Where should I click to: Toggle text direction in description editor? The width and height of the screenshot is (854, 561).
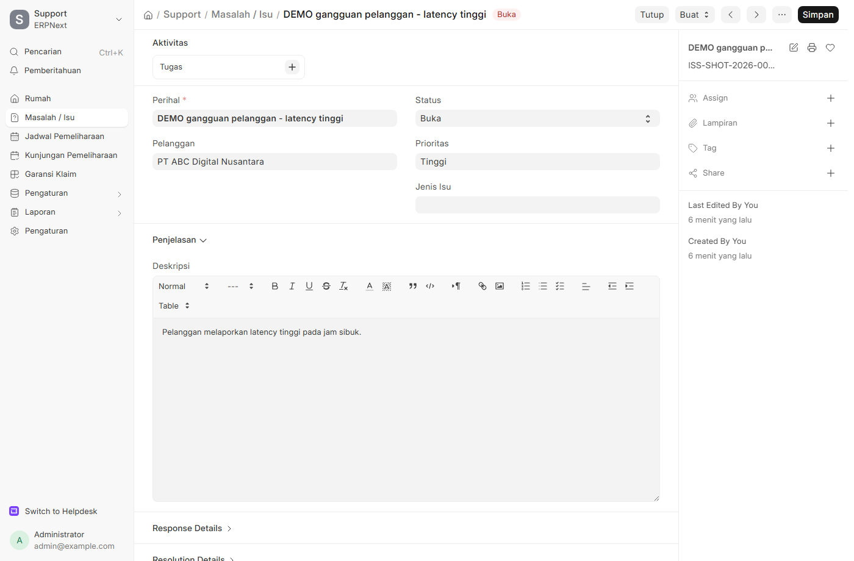click(456, 286)
